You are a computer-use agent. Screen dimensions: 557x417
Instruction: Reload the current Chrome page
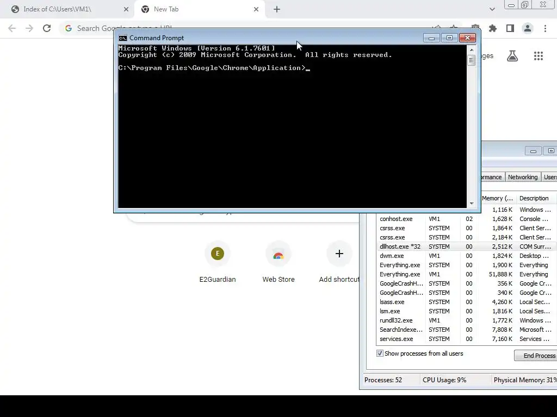point(47,28)
